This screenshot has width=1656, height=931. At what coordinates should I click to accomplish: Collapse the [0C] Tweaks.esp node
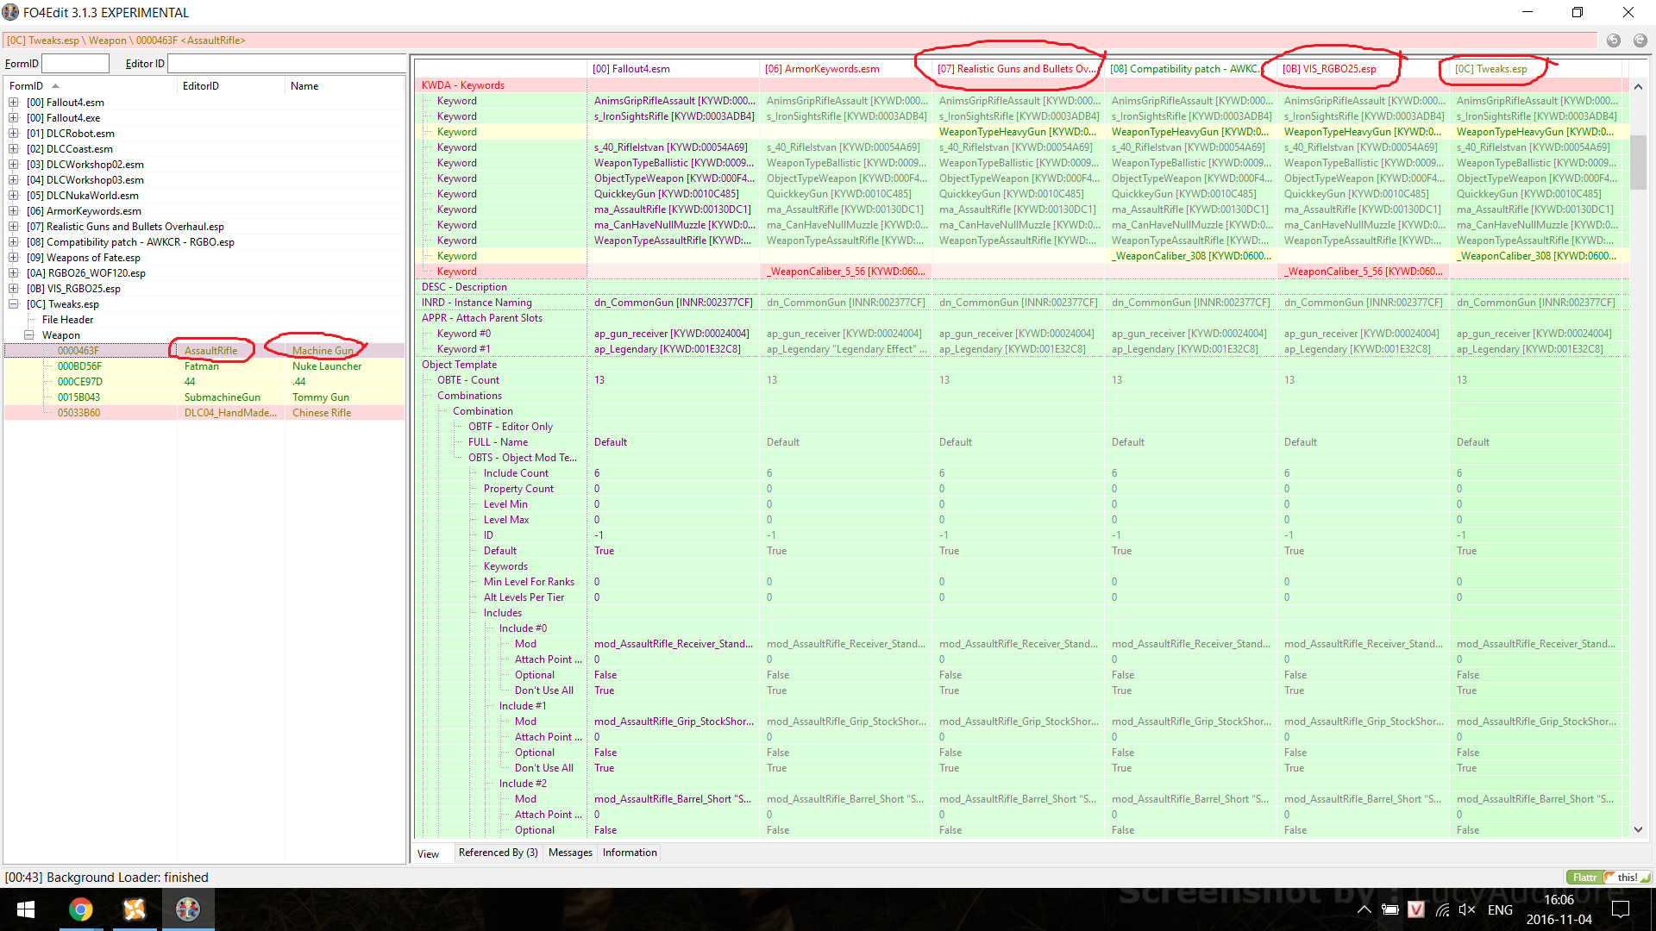point(14,304)
